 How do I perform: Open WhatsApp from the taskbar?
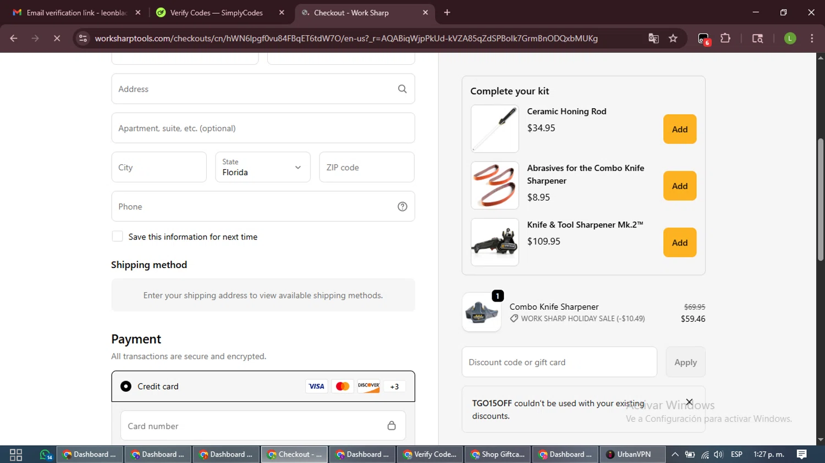pos(46,455)
